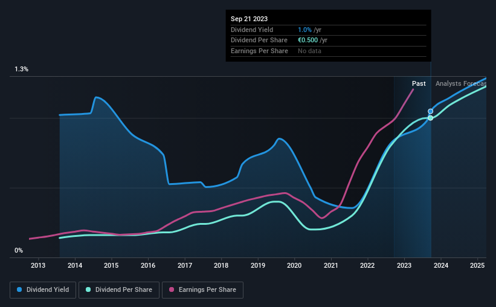
Task: Click the 2023 x-axis year label
Action: (x=404, y=265)
